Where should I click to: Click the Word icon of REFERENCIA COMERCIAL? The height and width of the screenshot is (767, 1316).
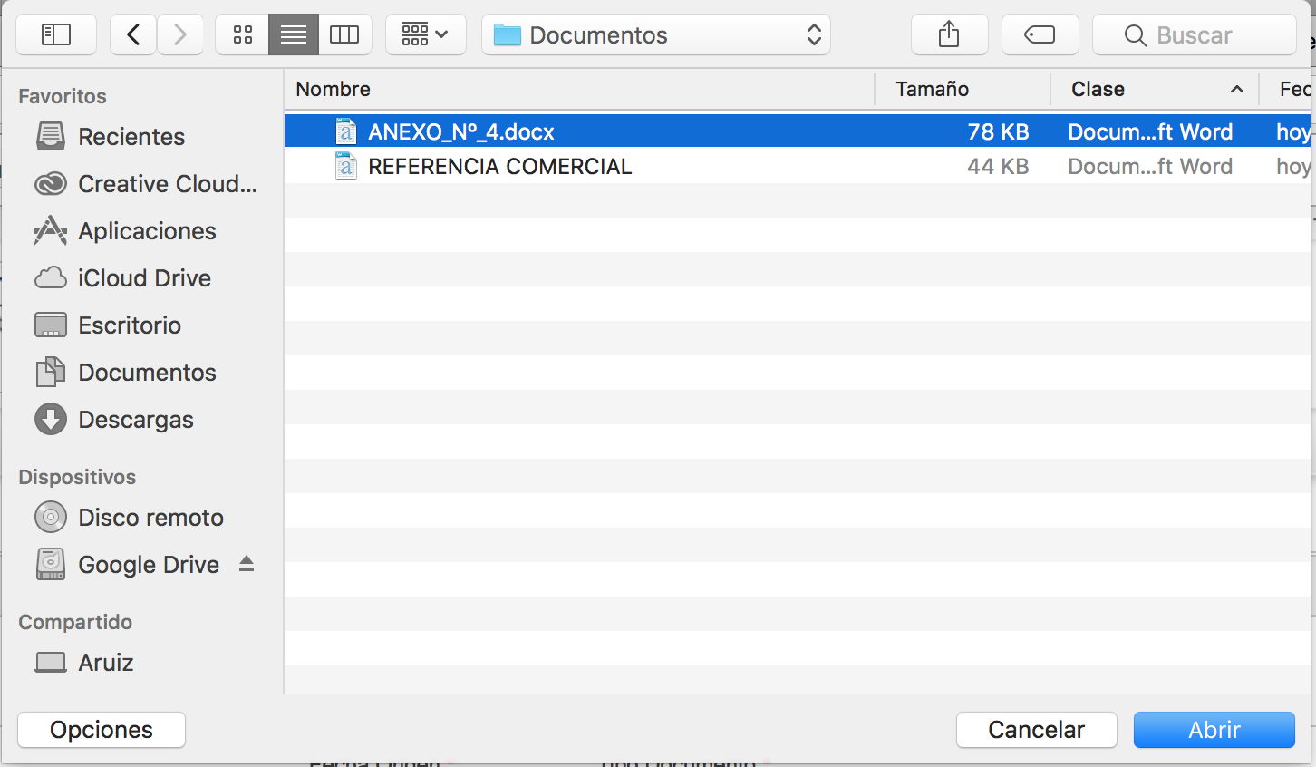click(345, 166)
